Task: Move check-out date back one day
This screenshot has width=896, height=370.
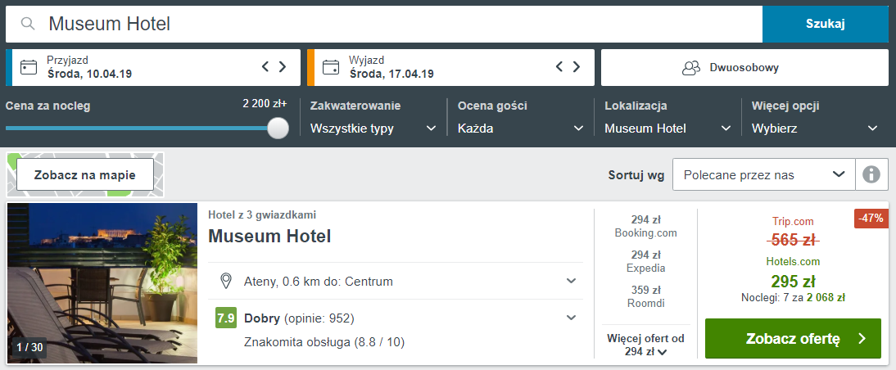Action: (560, 67)
